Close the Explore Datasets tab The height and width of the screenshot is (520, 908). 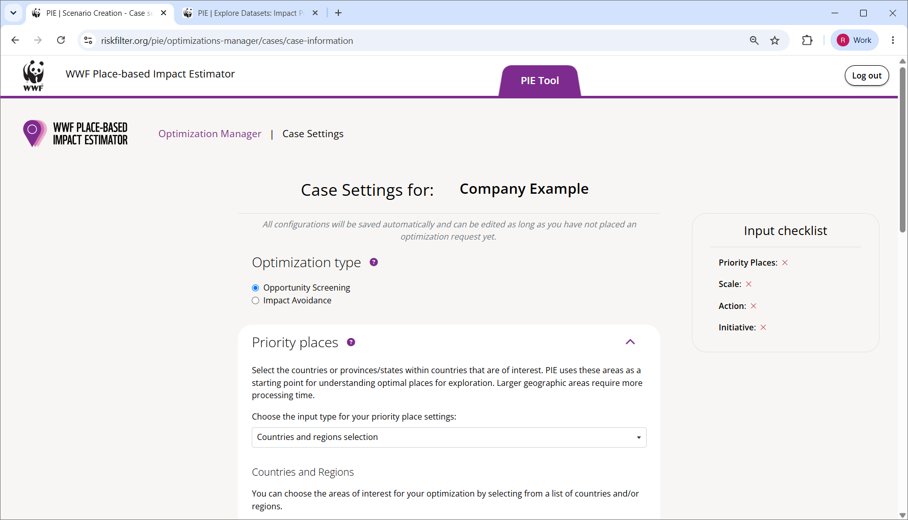tap(315, 13)
